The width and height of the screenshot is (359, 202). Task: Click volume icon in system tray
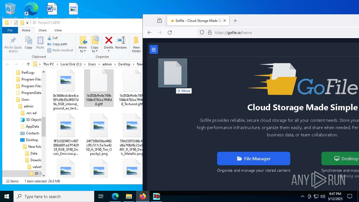[x=323, y=196]
